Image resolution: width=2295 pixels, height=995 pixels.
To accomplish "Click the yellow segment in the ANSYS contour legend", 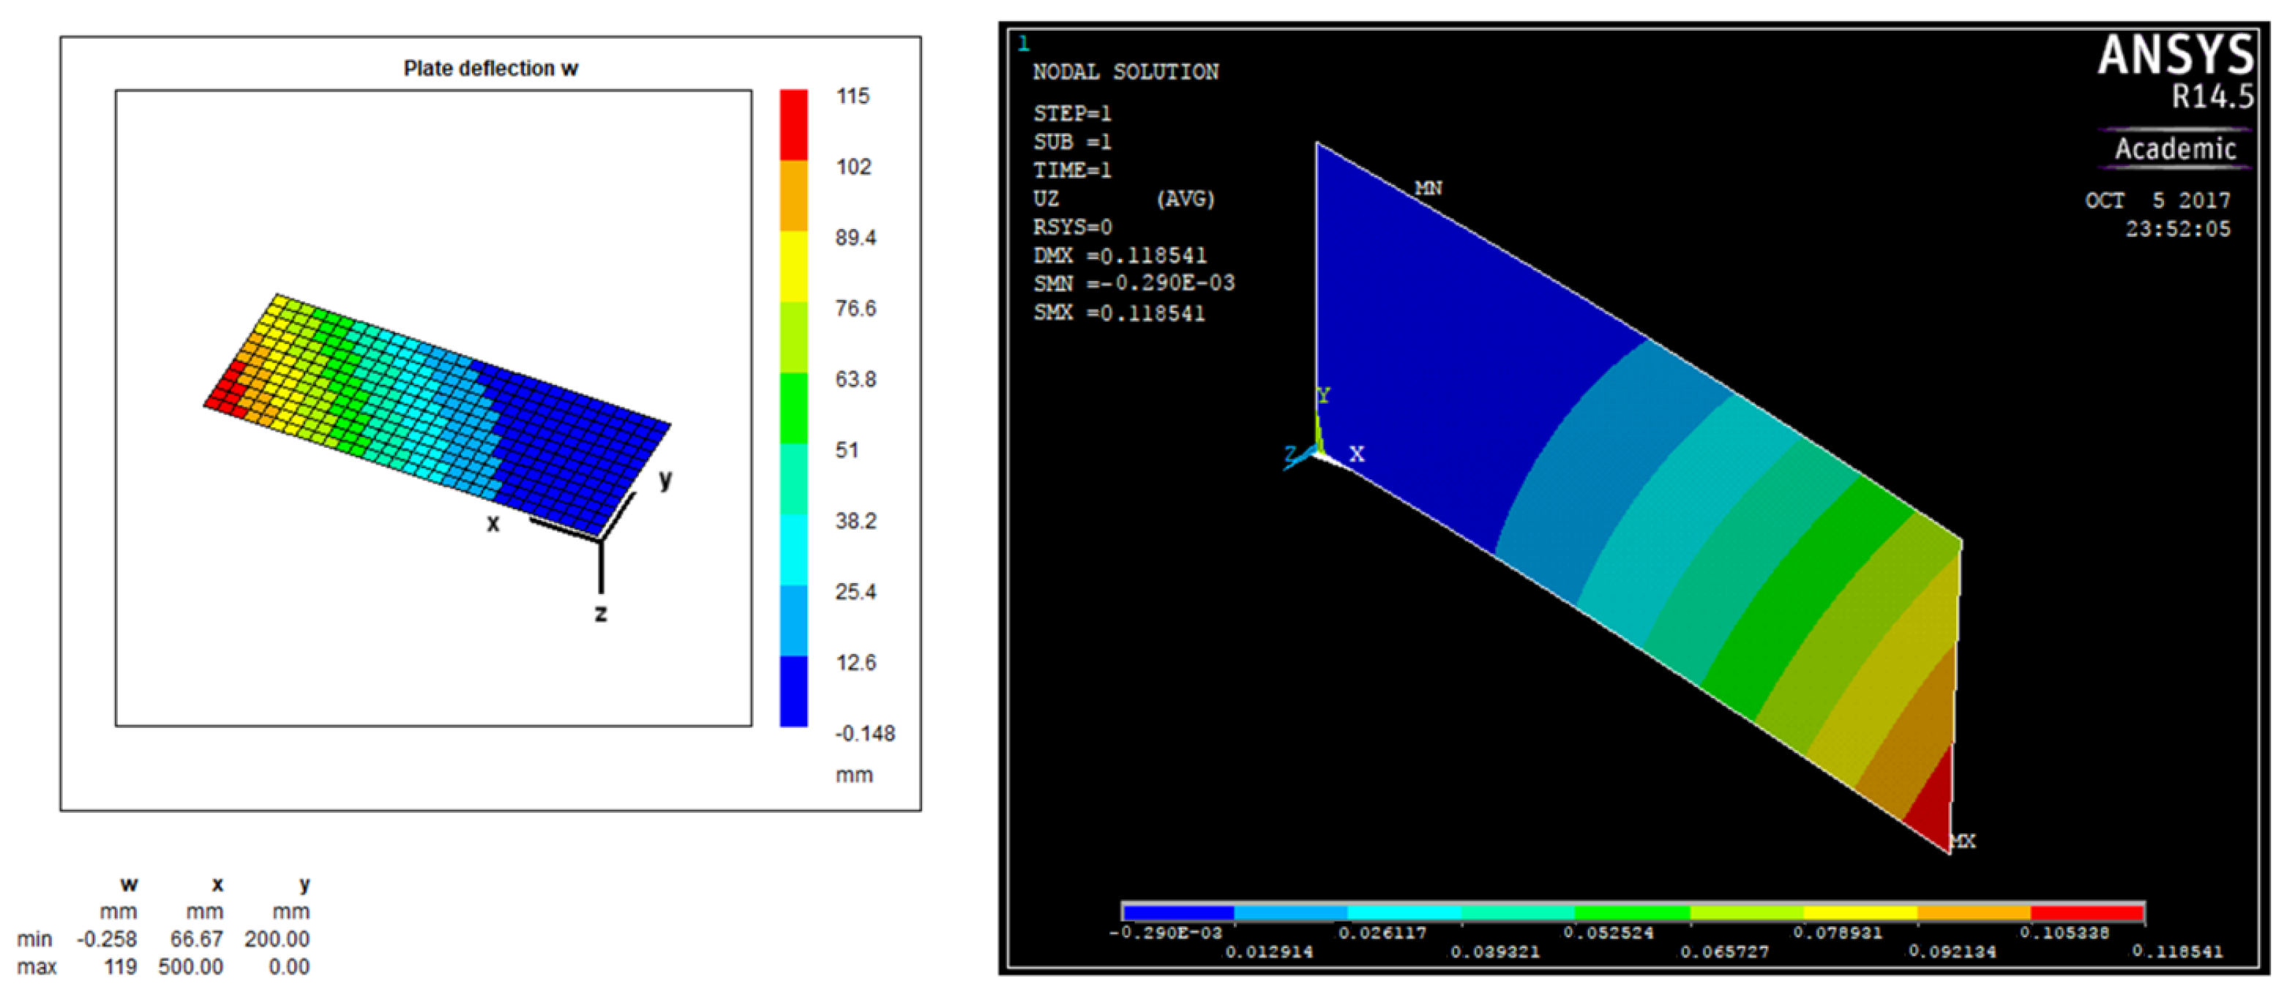I will click(1860, 912).
